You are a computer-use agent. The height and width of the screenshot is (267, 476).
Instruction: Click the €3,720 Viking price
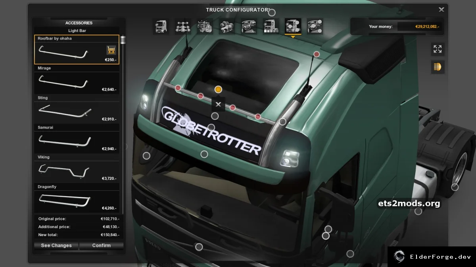coord(109,178)
